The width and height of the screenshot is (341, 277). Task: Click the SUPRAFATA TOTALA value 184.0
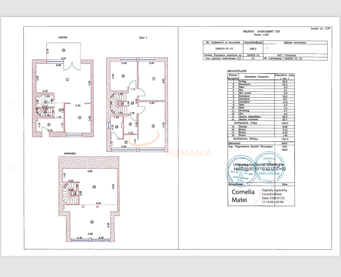(284, 139)
